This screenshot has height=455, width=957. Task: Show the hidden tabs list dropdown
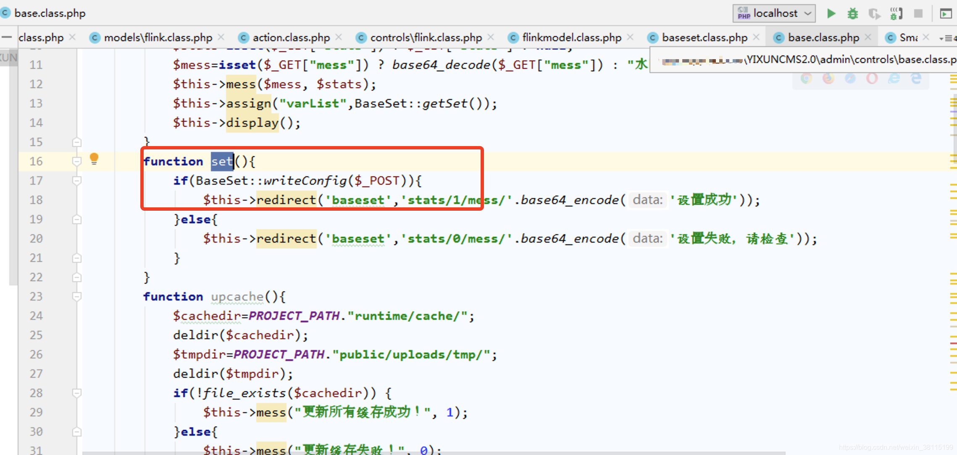[x=948, y=38]
